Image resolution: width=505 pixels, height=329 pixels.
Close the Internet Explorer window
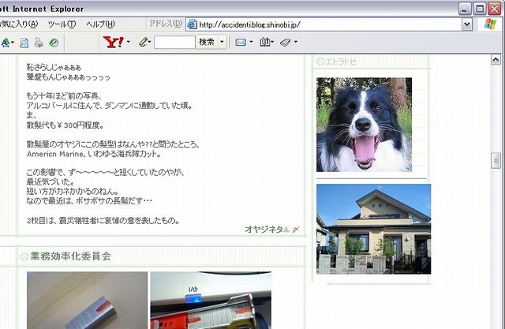[495, 9]
